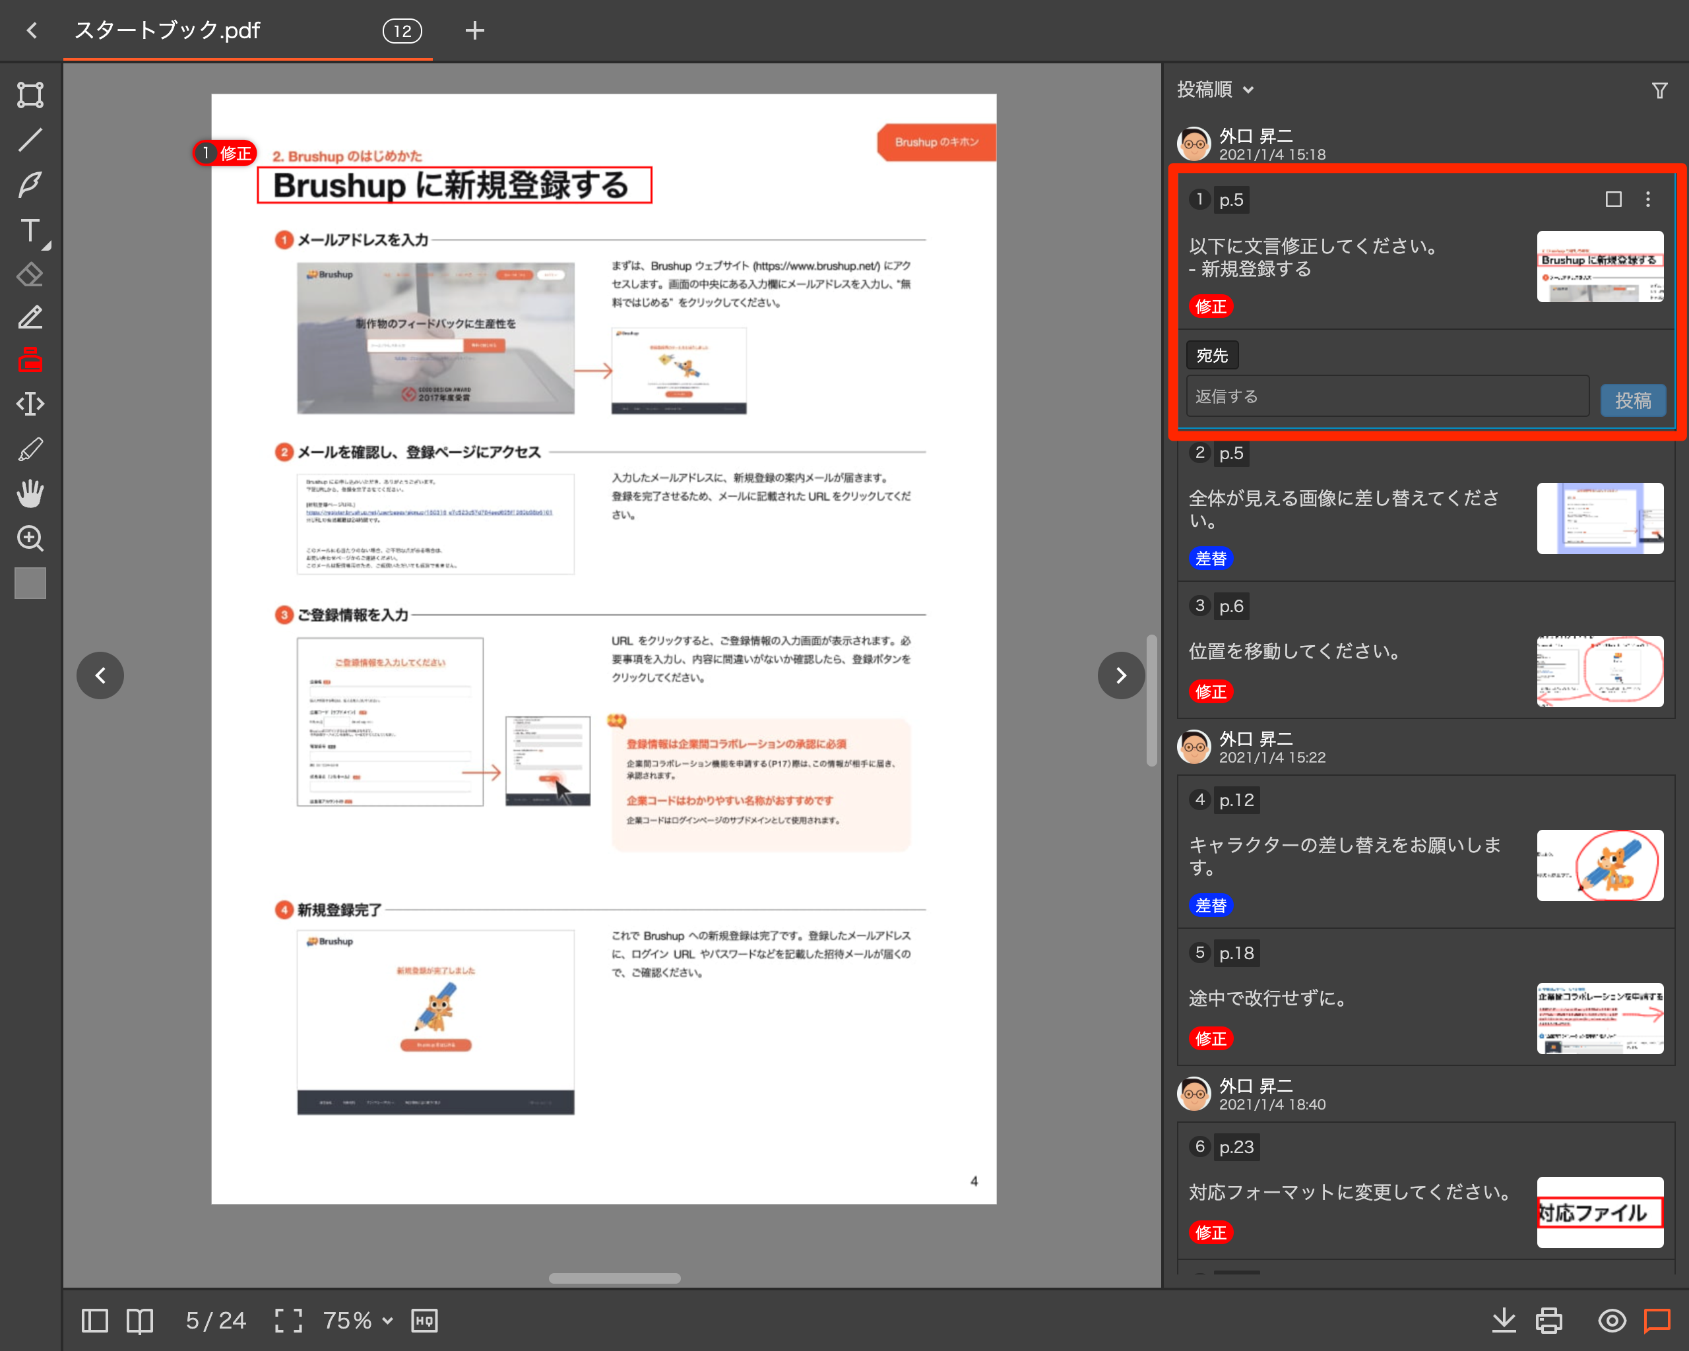Select the rectangle annotation tool

click(x=30, y=95)
